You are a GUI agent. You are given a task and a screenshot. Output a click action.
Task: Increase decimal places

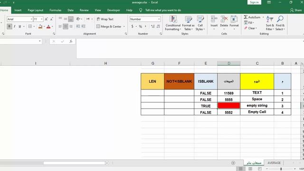click(153, 27)
